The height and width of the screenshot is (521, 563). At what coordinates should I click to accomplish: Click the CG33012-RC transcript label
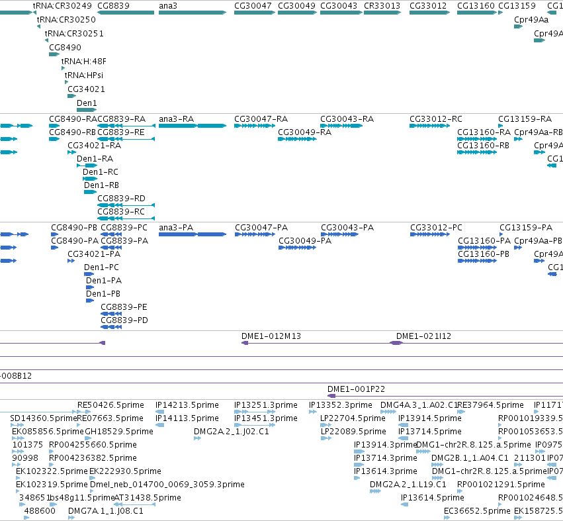[436, 119]
